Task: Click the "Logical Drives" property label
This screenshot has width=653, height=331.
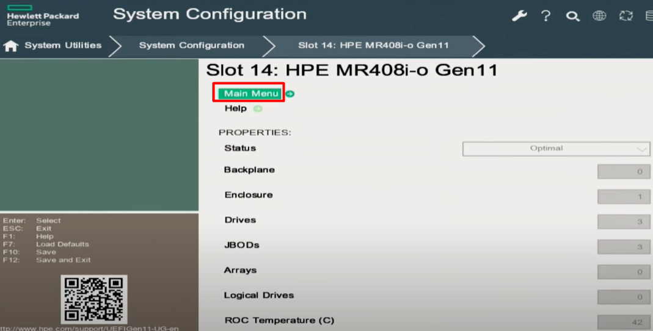Action: 259,295
